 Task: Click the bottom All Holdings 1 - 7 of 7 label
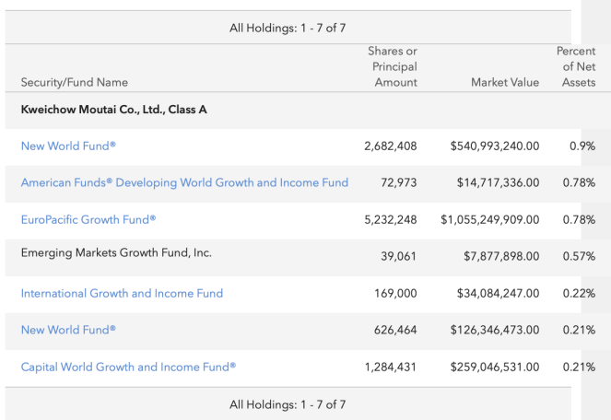point(288,403)
